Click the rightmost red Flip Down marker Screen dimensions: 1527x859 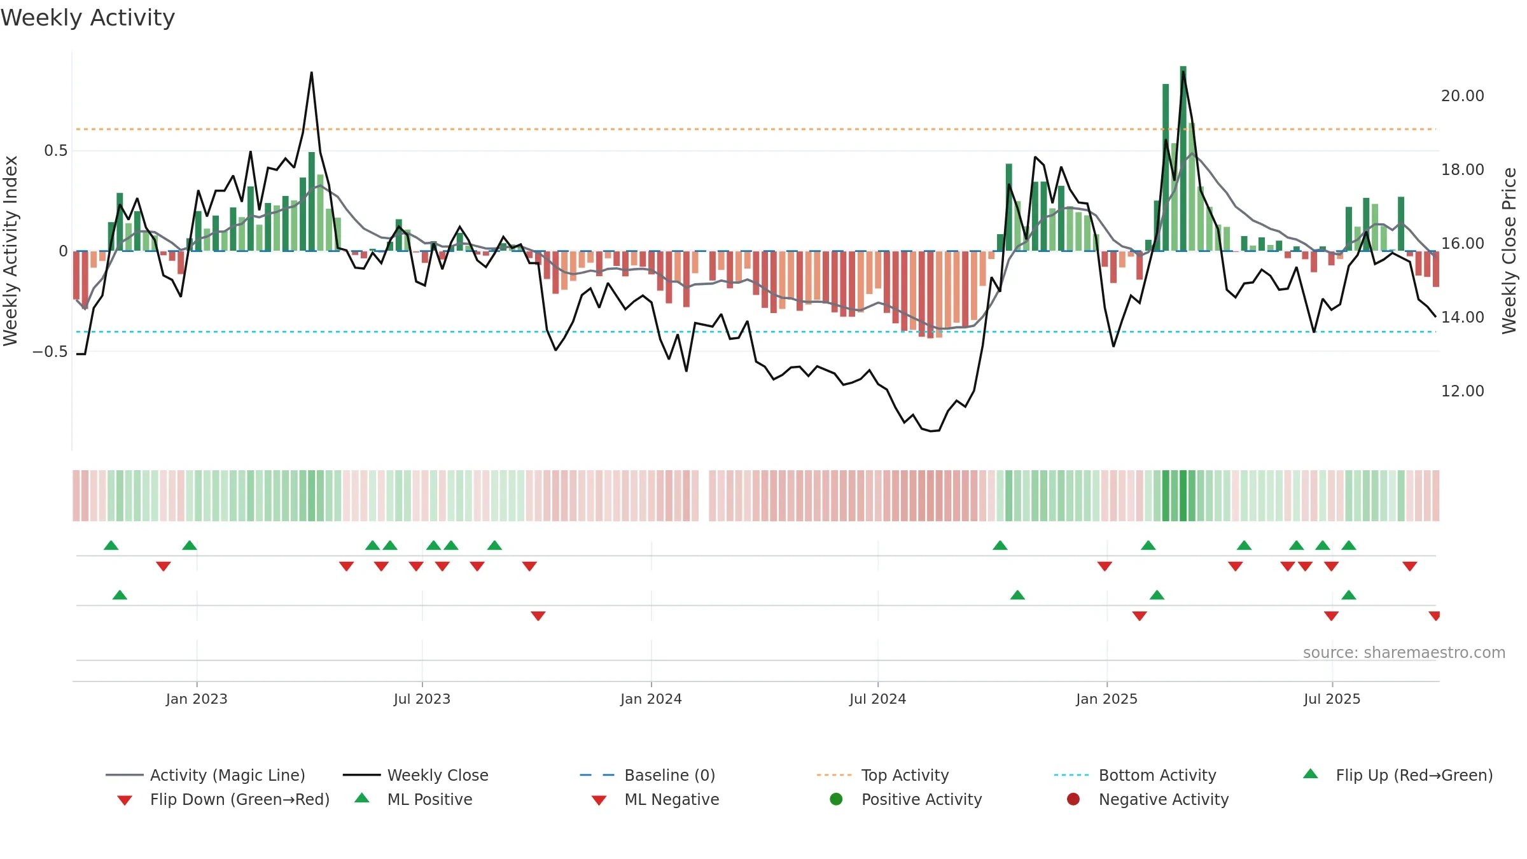(1410, 566)
